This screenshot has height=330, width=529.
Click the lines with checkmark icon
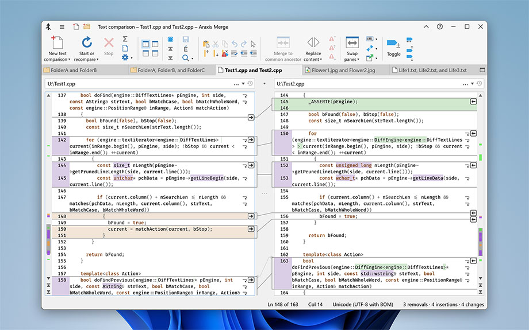click(234, 53)
